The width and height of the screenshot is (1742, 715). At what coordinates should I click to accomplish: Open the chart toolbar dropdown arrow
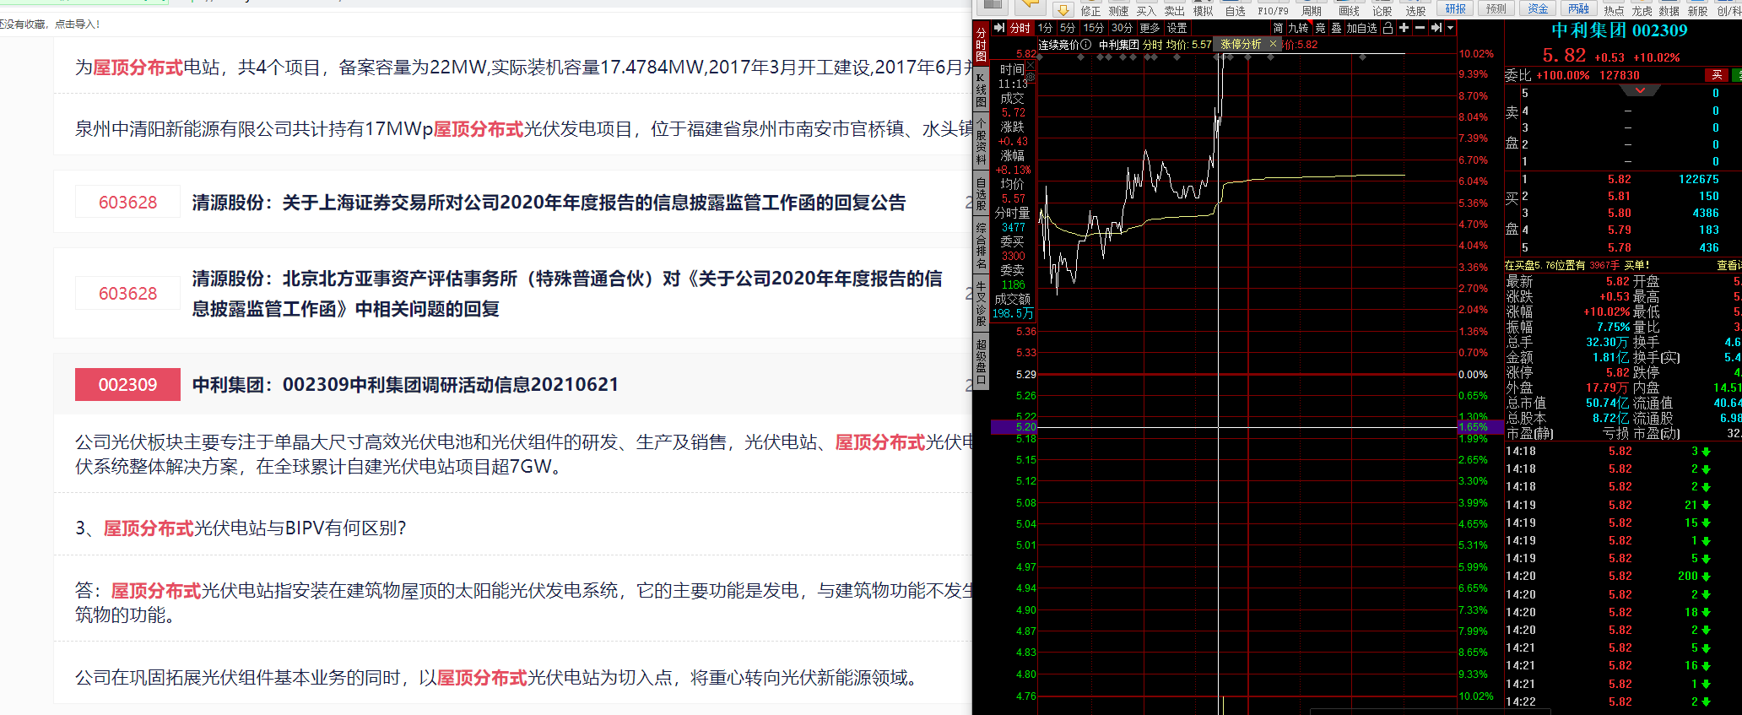1451,28
